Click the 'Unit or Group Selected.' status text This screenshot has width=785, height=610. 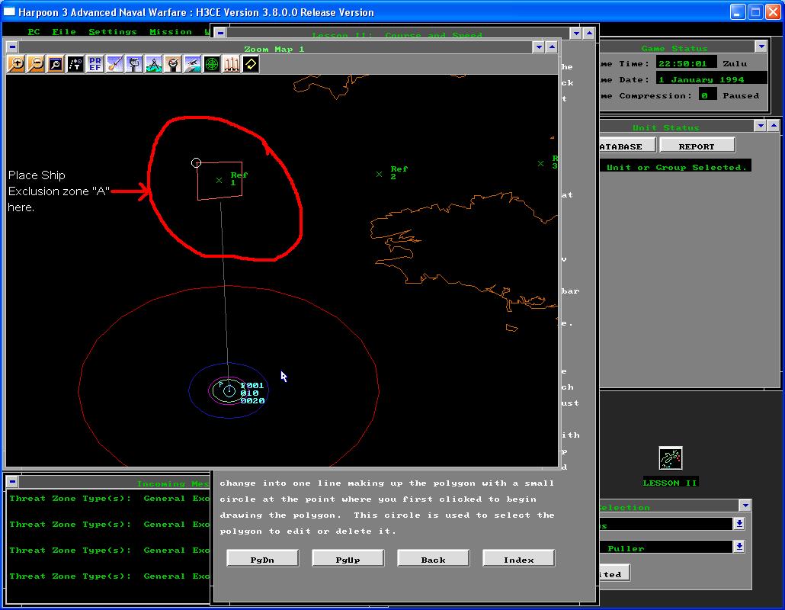tap(676, 167)
